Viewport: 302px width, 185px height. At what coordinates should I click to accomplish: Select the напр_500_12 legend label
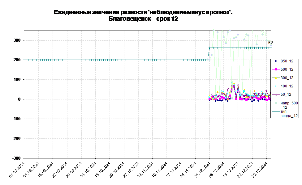pyautogui.click(x=289, y=105)
